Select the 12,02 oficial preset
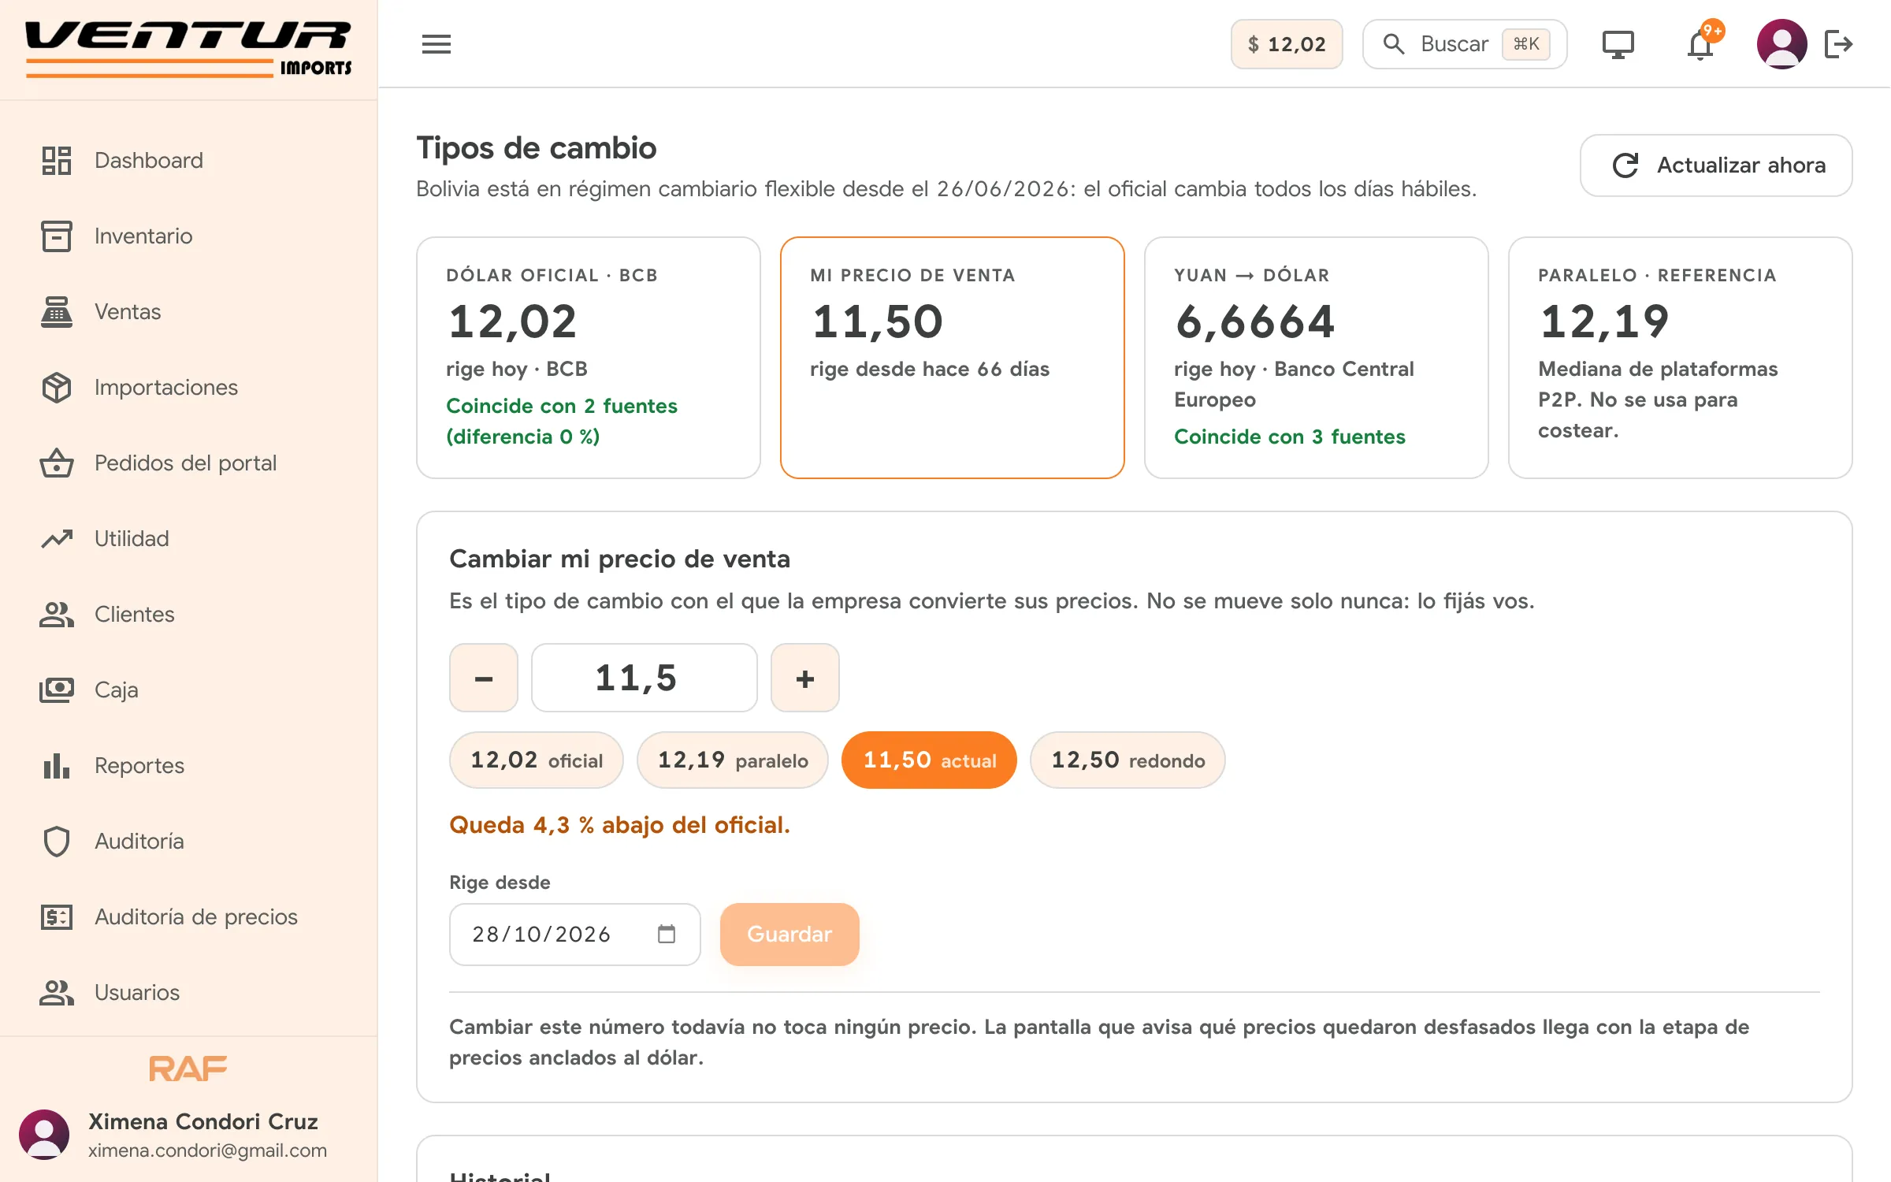Viewport: 1891px width, 1182px height. tap(537, 760)
